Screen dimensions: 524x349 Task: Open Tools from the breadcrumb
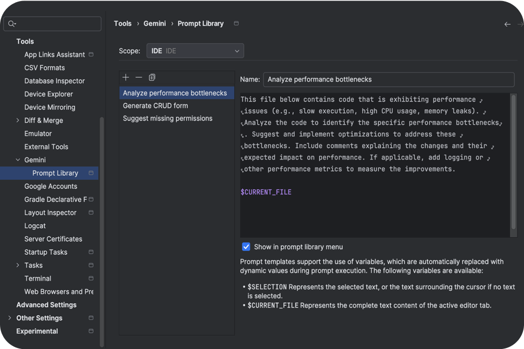(122, 23)
